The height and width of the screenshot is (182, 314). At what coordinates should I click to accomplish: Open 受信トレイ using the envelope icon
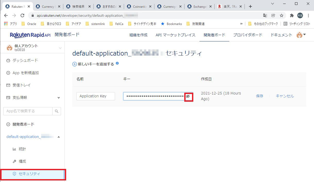click(8, 85)
